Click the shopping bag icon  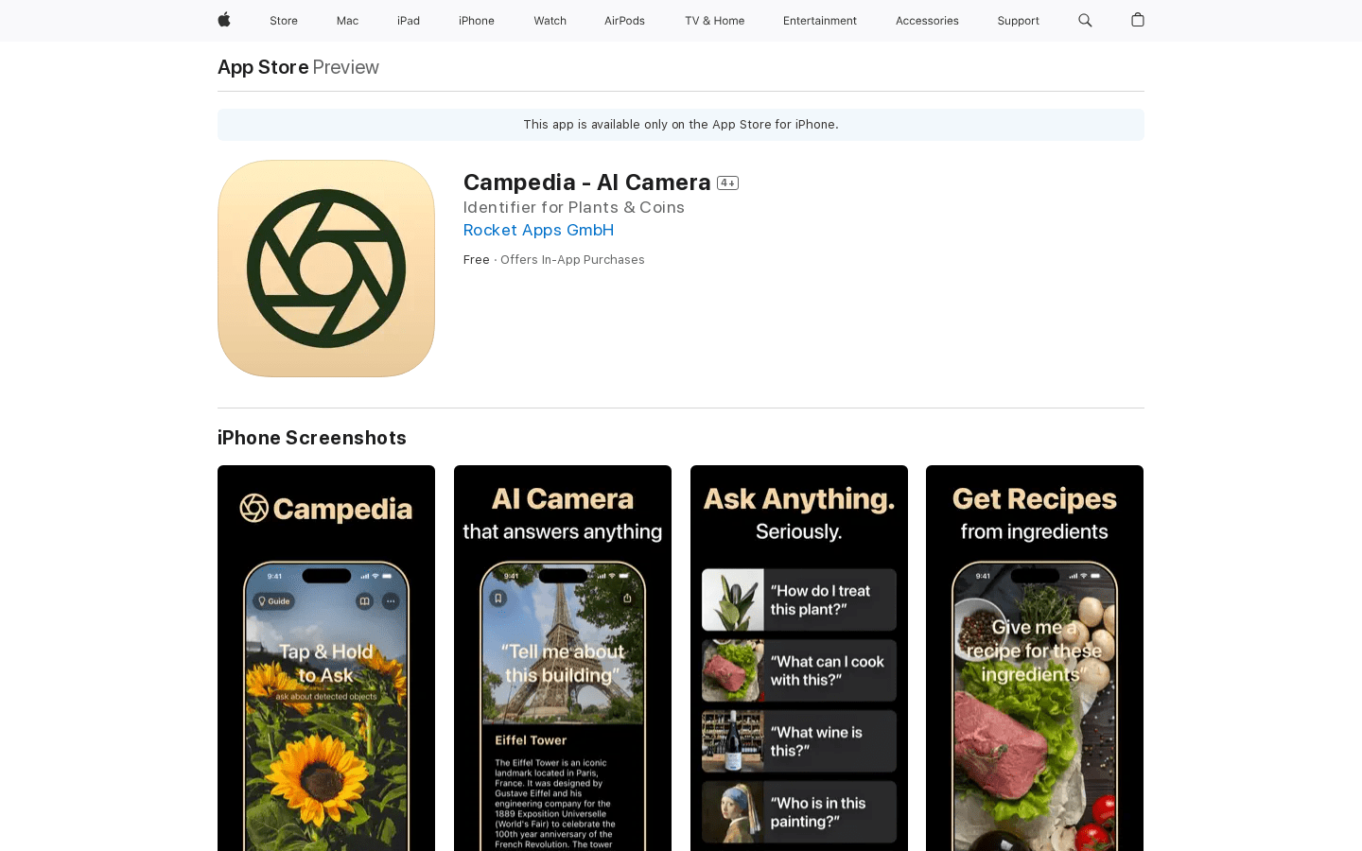pyautogui.click(x=1137, y=20)
